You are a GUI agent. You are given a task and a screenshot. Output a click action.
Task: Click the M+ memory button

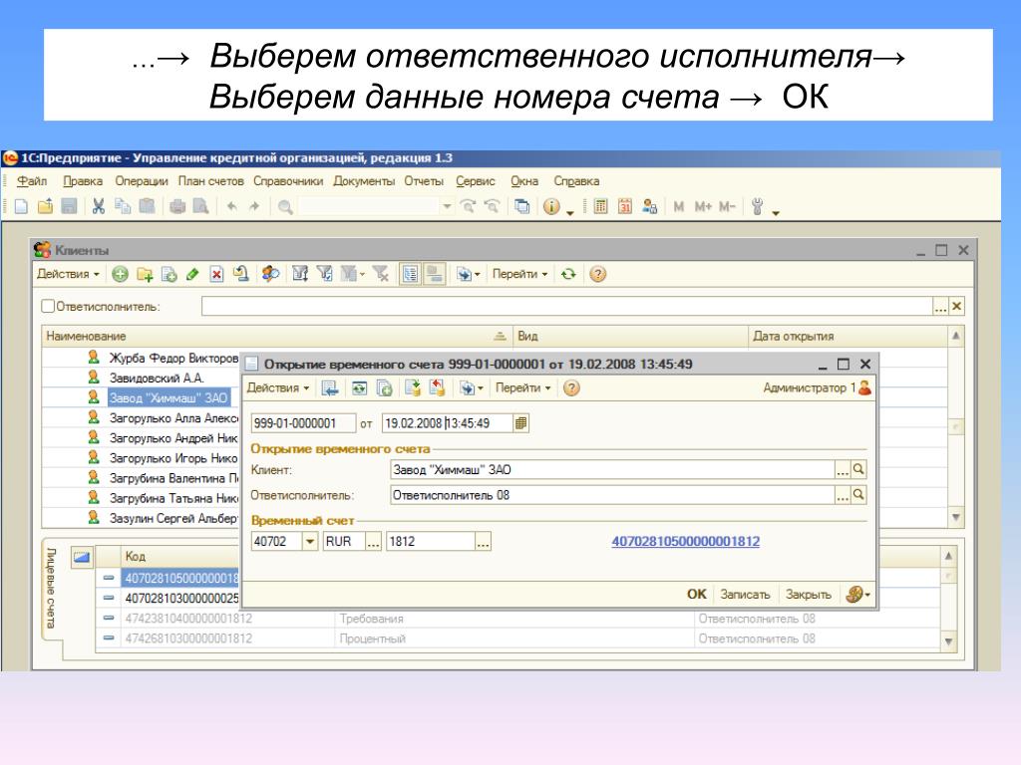click(x=703, y=207)
